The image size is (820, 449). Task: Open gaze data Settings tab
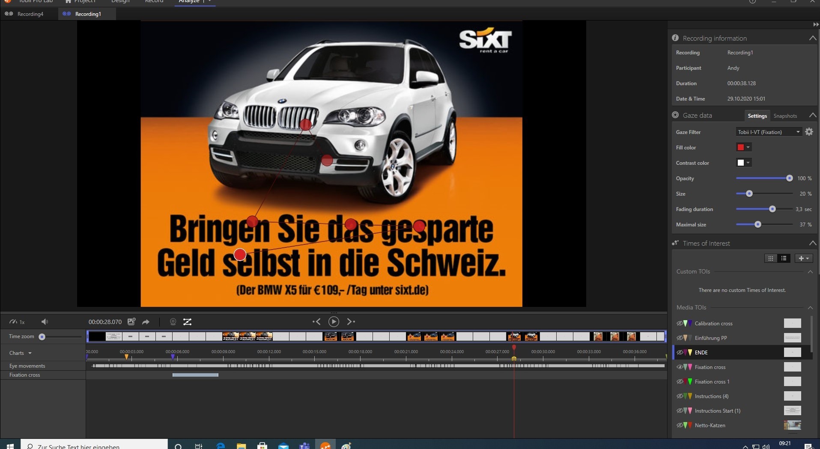point(757,116)
